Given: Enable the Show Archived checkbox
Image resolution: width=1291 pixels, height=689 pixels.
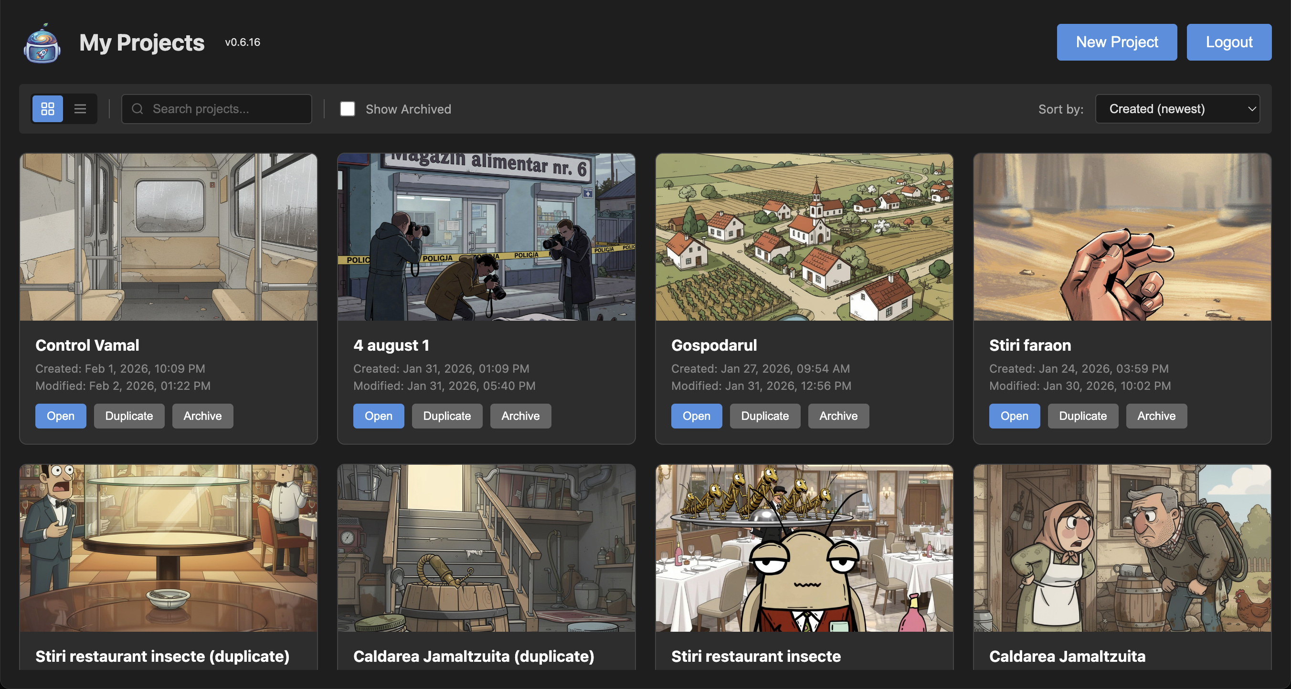Looking at the screenshot, I should 347,109.
